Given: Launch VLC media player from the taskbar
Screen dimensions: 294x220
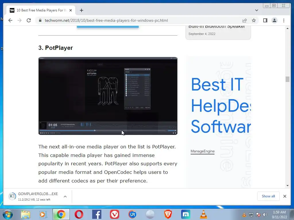Looking at the screenshot, I should coord(204,214).
